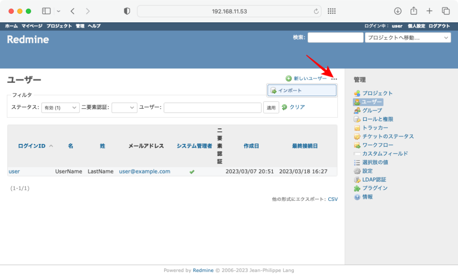This screenshot has height=275, width=458.
Task: Click the privacy shield icon
Action: [x=127, y=11]
